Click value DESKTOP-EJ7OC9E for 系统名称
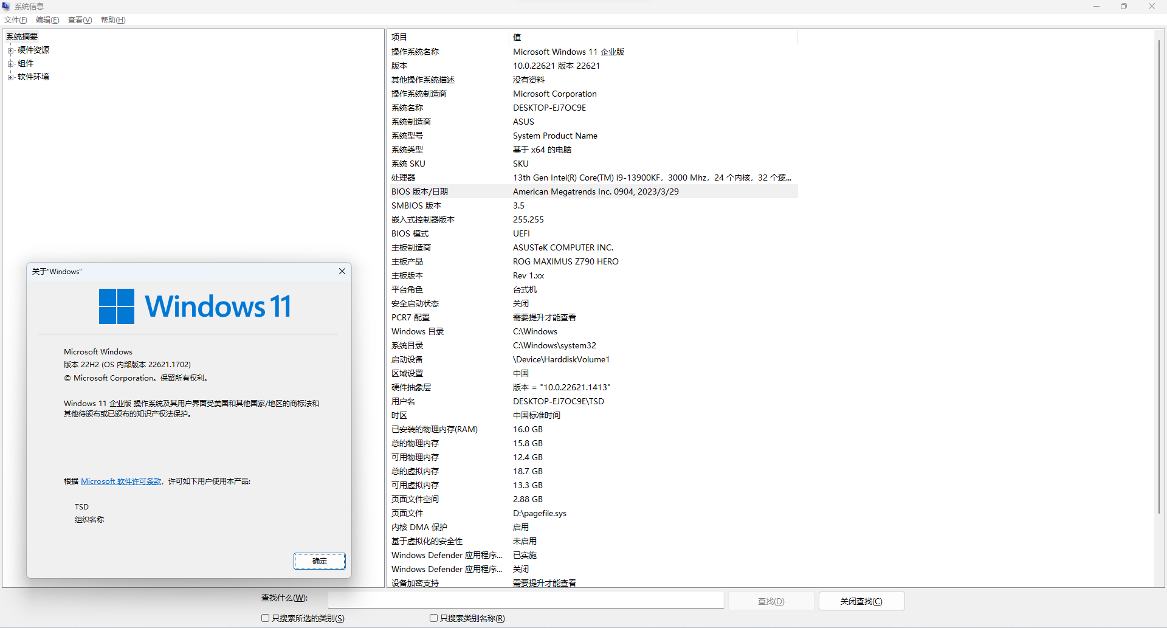 [x=549, y=108]
